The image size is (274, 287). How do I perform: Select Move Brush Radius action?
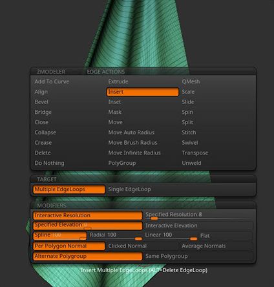tap(132, 143)
